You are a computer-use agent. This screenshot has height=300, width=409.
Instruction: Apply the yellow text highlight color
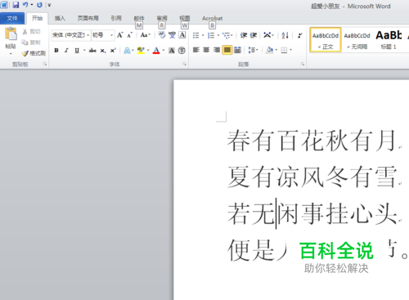pyautogui.click(x=141, y=51)
